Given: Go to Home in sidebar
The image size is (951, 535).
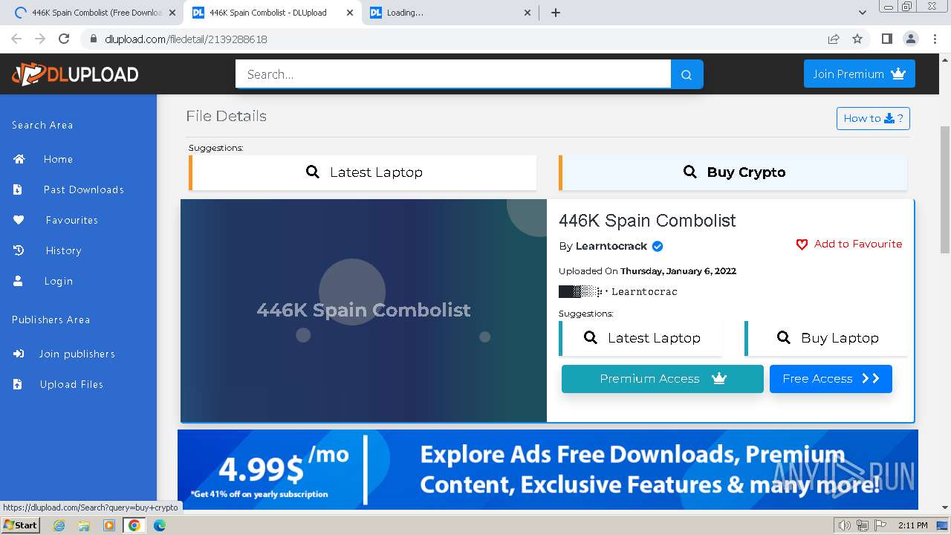Looking at the screenshot, I should coord(58,159).
